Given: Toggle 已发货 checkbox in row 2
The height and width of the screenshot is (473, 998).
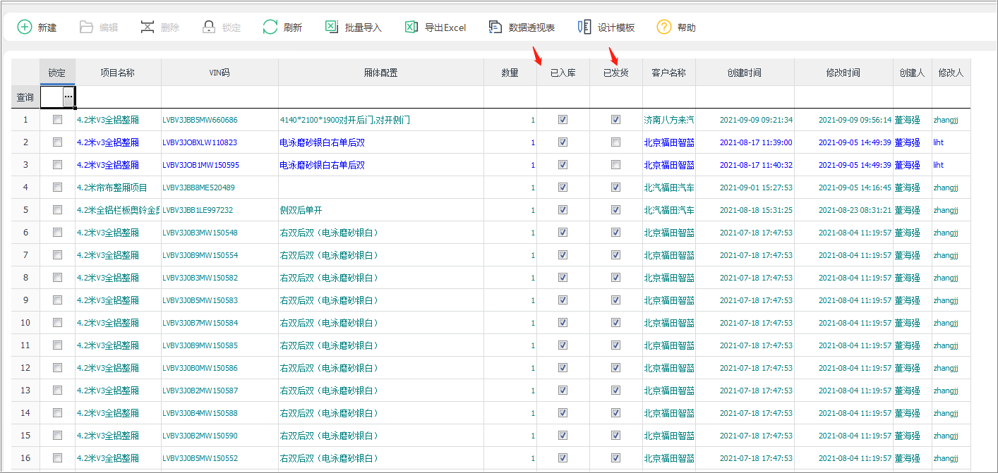Looking at the screenshot, I should 616,142.
